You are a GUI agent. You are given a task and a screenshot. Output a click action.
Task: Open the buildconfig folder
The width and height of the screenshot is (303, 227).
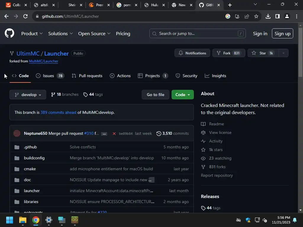[34, 158]
